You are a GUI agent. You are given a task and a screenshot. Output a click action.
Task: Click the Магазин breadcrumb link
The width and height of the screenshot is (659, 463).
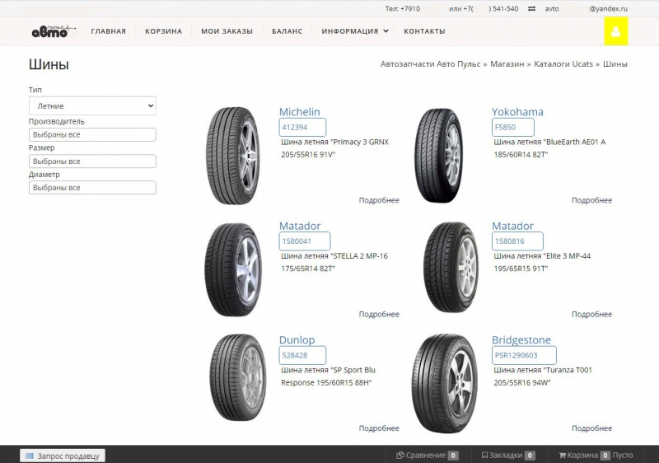point(507,64)
